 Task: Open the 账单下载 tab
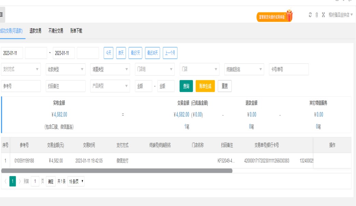point(76,31)
